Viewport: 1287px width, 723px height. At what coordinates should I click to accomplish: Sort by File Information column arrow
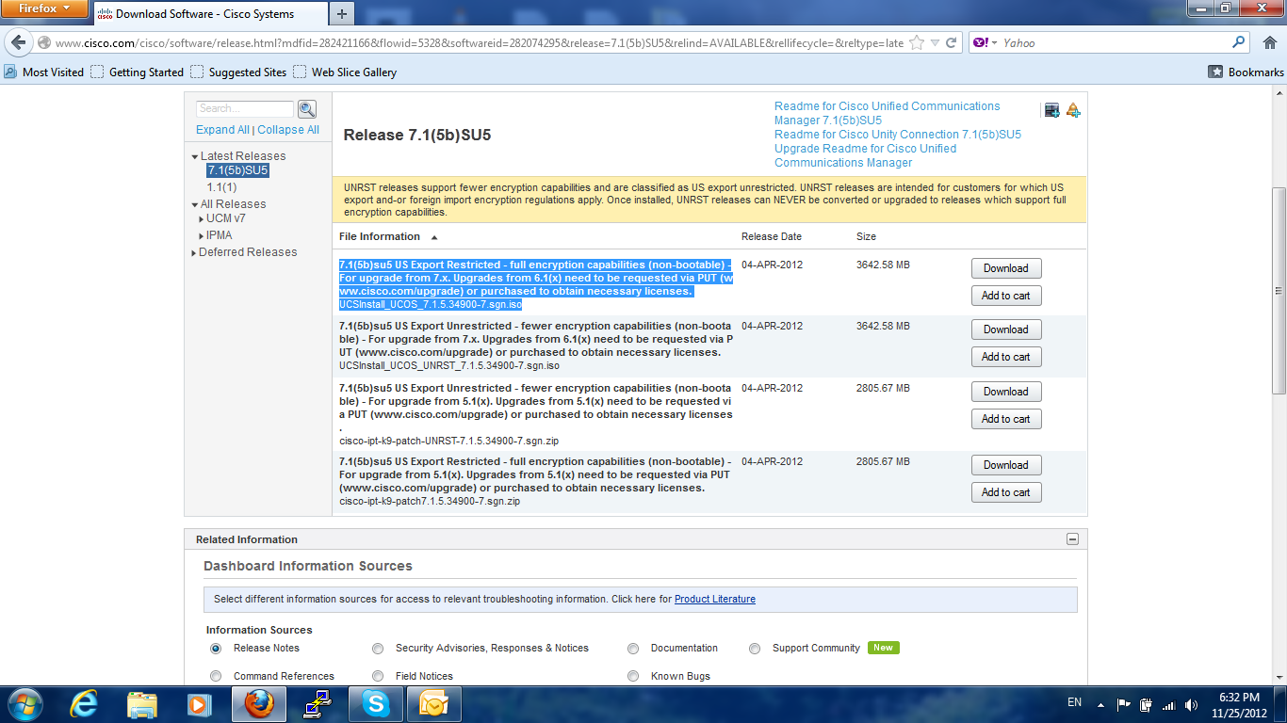pyautogui.click(x=434, y=237)
